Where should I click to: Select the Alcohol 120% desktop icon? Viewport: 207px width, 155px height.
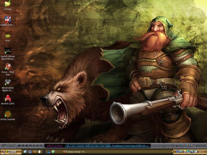coord(8,100)
